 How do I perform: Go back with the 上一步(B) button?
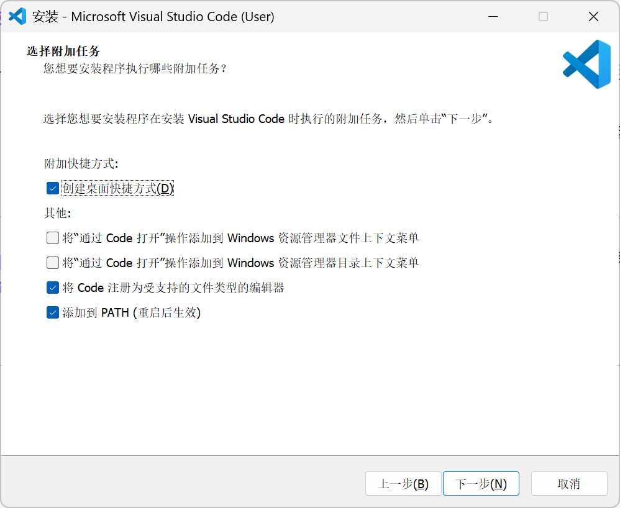pyautogui.click(x=403, y=484)
